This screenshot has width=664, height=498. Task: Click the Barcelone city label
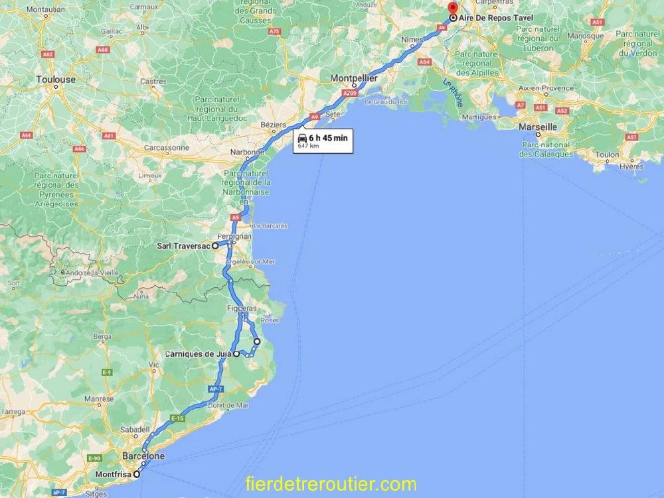point(143,456)
